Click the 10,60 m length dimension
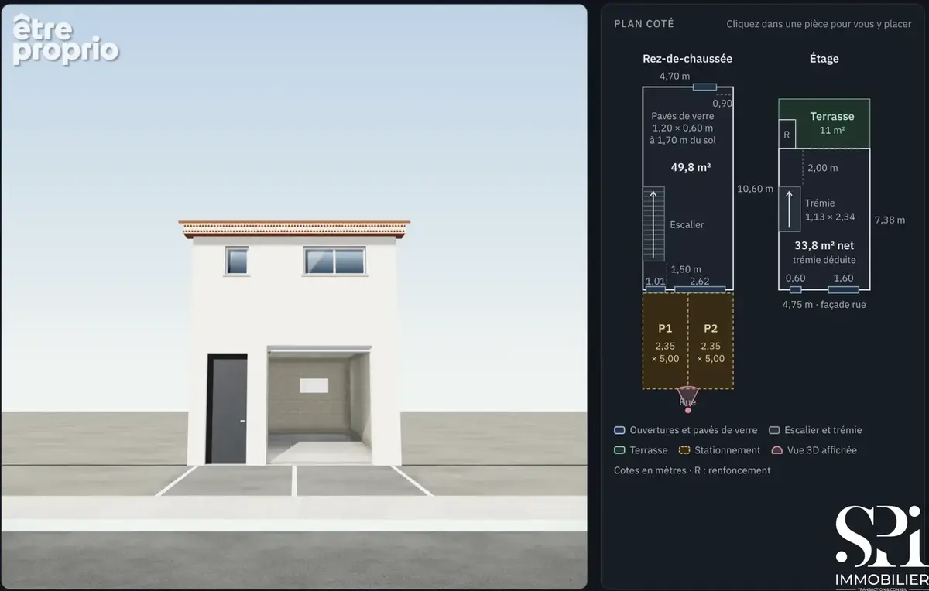The image size is (929, 591). pyautogui.click(x=755, y=189)
